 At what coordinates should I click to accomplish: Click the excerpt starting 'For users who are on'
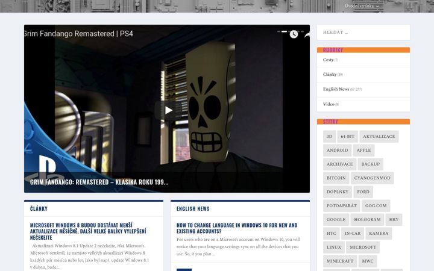click(x=238, y=246)
